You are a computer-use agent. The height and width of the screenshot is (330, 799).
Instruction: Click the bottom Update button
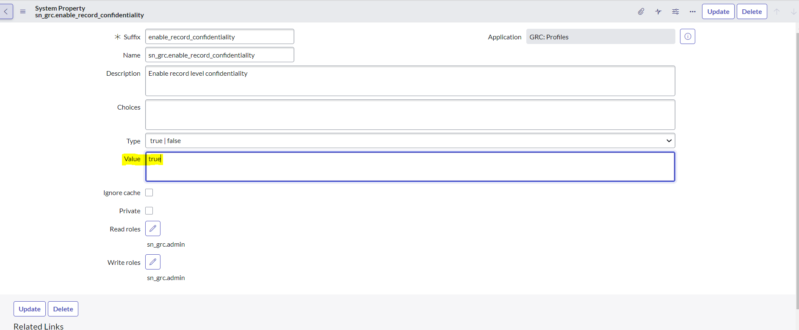click(30, 309)
